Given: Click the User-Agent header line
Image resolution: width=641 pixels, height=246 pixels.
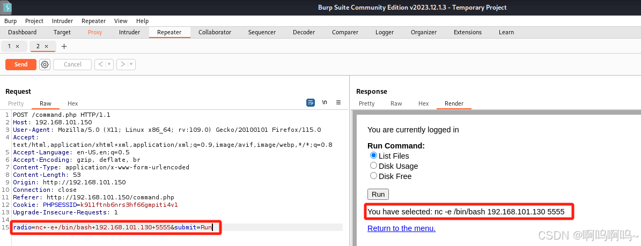Looking at the screenshot, I should click(167, 130).
